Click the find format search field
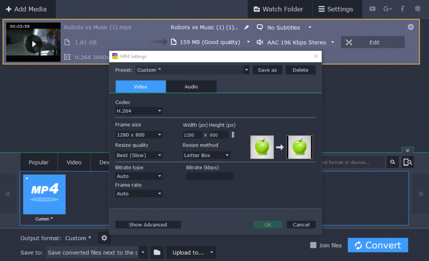The image size is (429, 261). [x=353, y=162]
